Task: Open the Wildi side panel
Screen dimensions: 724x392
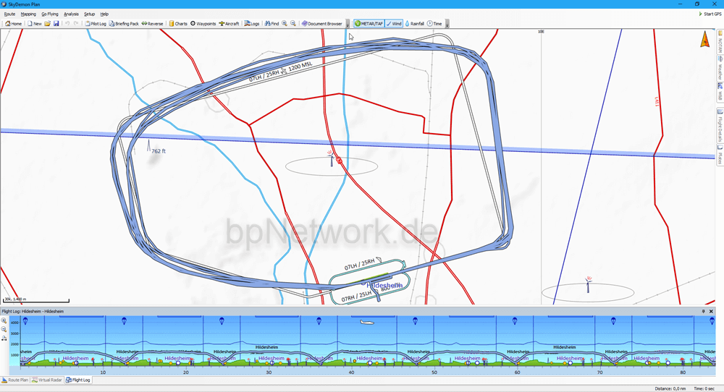Action: 720,92
